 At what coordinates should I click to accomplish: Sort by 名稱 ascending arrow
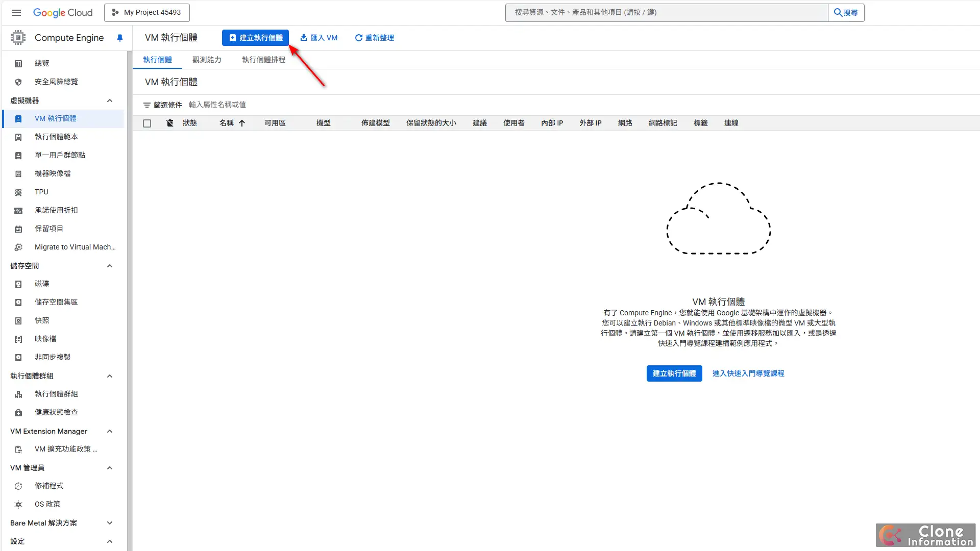tap(242, 123)
